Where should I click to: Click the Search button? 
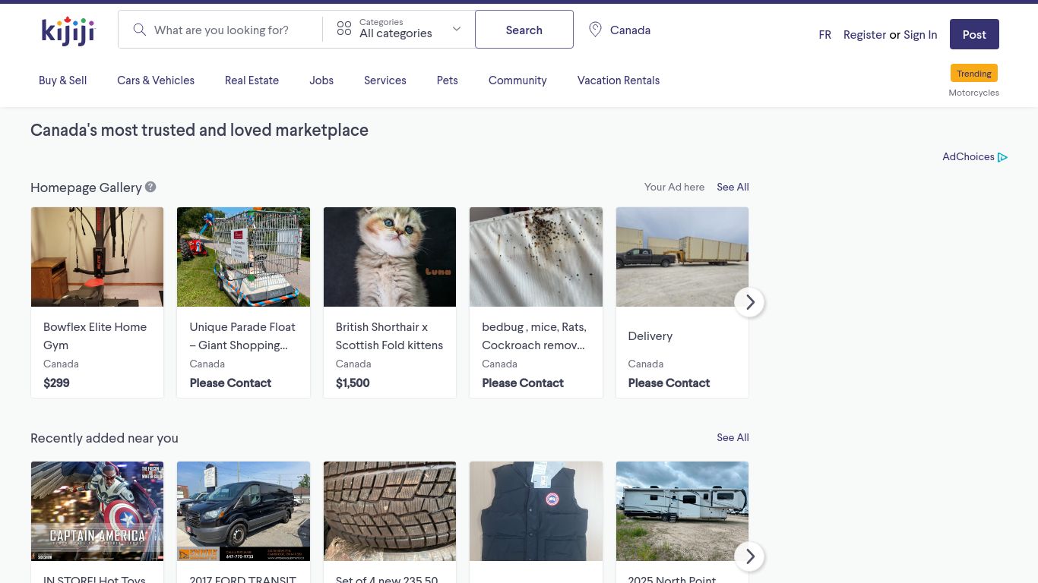524,30
